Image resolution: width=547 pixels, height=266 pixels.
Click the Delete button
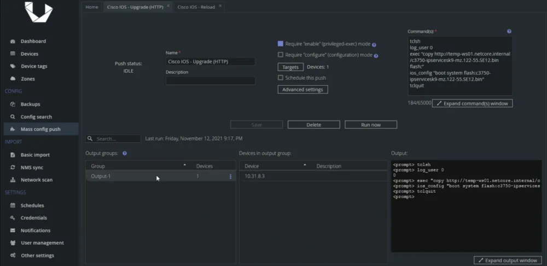click(313, 125)
